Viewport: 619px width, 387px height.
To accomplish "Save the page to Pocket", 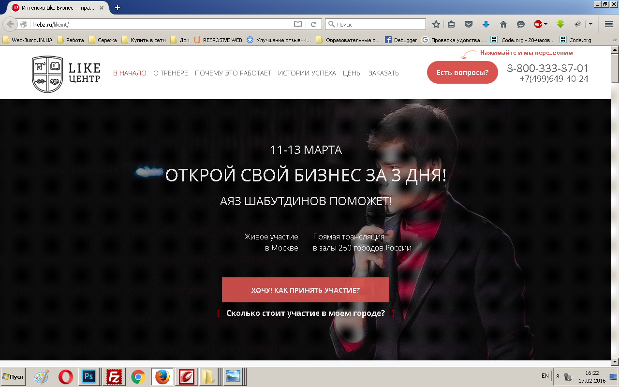I will click(469, 24).
